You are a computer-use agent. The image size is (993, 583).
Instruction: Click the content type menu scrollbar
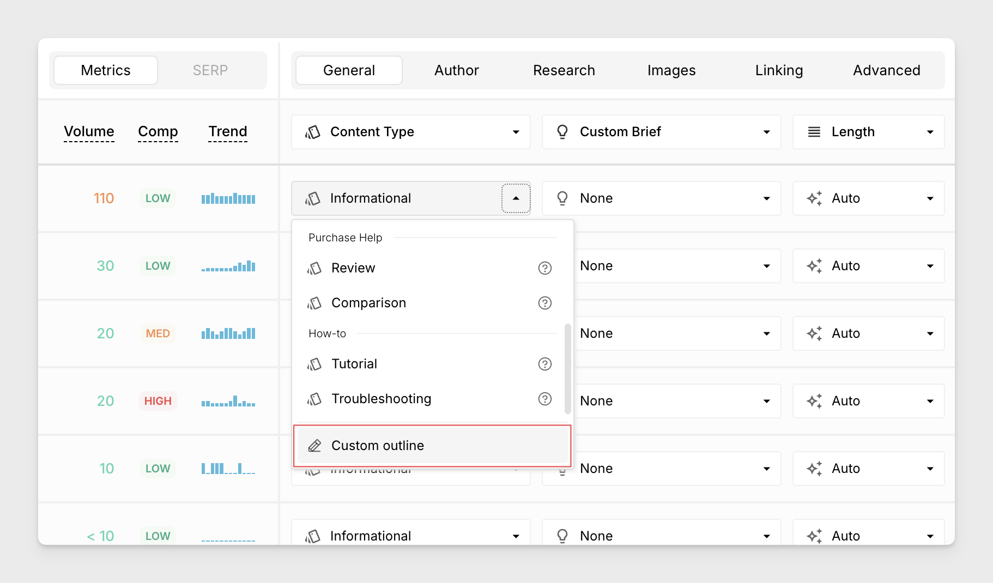(567, 368)
